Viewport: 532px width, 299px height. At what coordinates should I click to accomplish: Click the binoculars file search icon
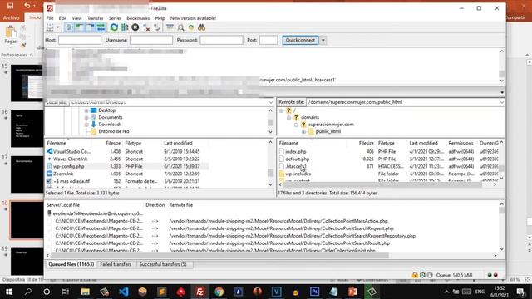(x=201, y=27)
